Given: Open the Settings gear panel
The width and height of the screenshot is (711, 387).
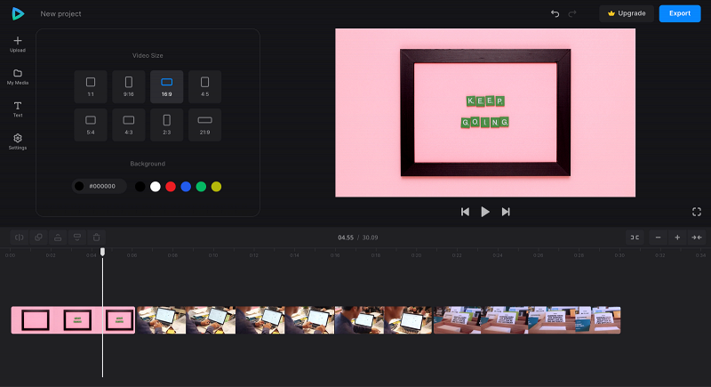Looking at the screenshot, I should point(18,141).
